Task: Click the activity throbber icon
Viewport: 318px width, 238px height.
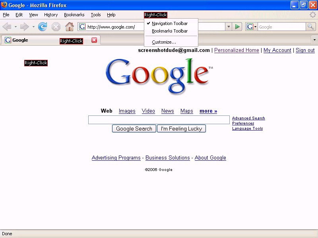Action: click(x=312, y=15)
